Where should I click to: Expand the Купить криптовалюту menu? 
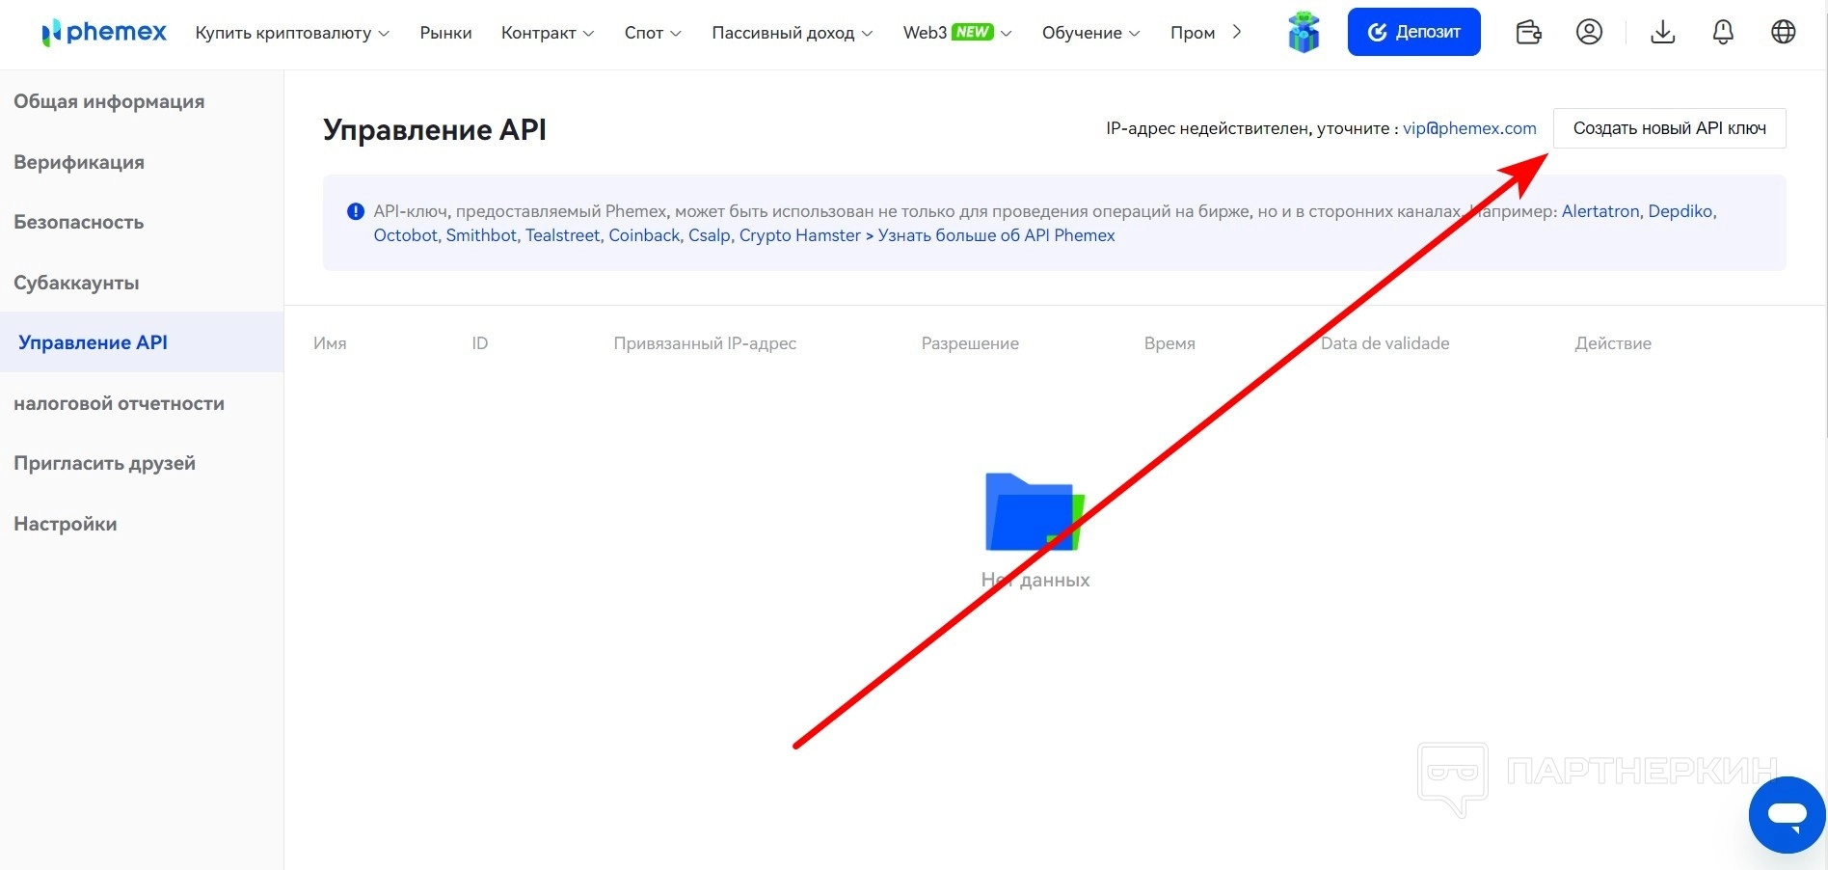292,33
